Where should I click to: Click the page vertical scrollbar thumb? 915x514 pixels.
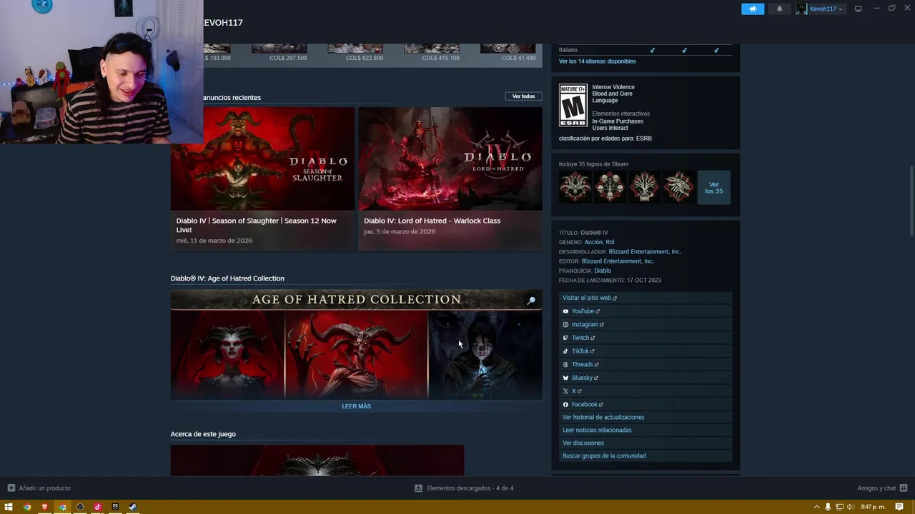tap(911, 200)
